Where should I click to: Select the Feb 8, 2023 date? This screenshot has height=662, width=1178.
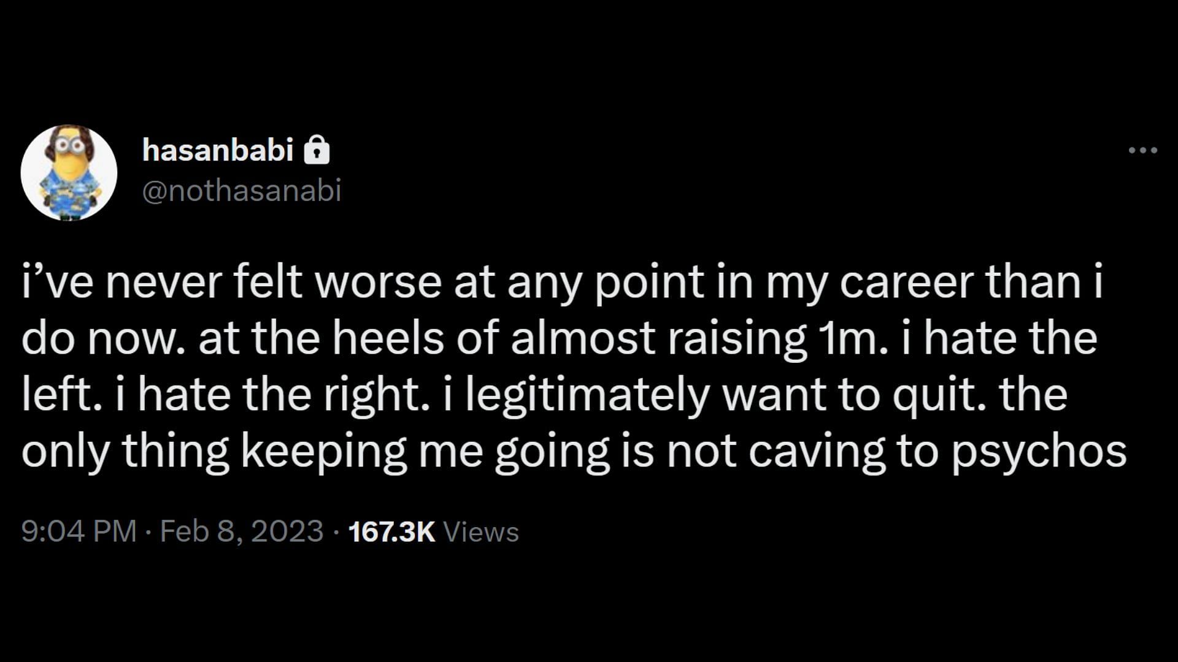[242, 531]
